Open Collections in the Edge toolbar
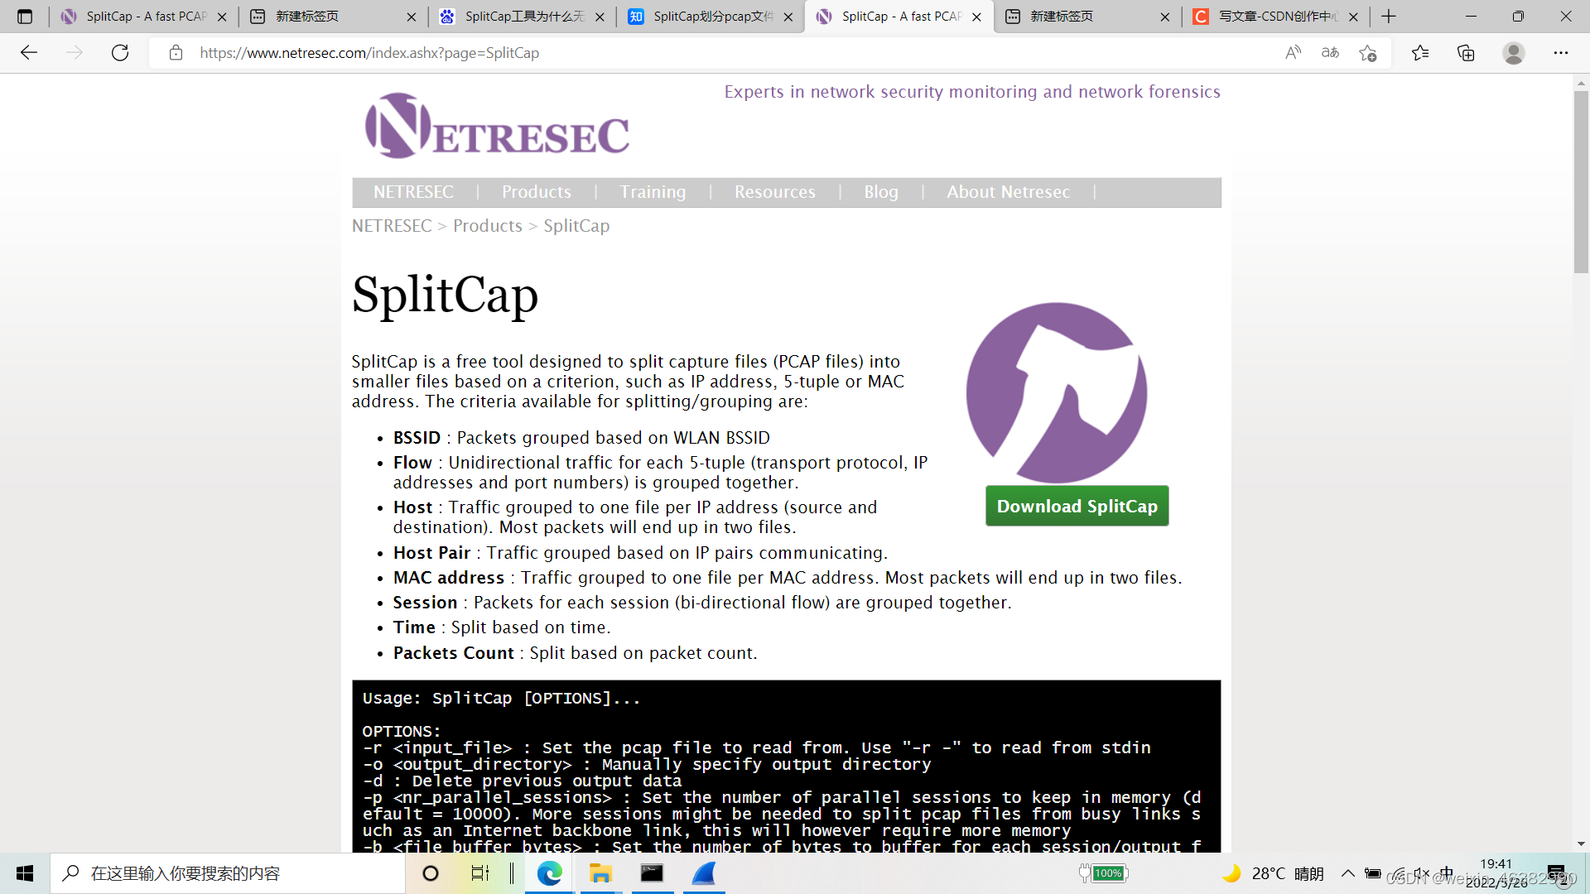This screenshot has height=894, width=1590. pyautogui.click(x=1465, y=52)
